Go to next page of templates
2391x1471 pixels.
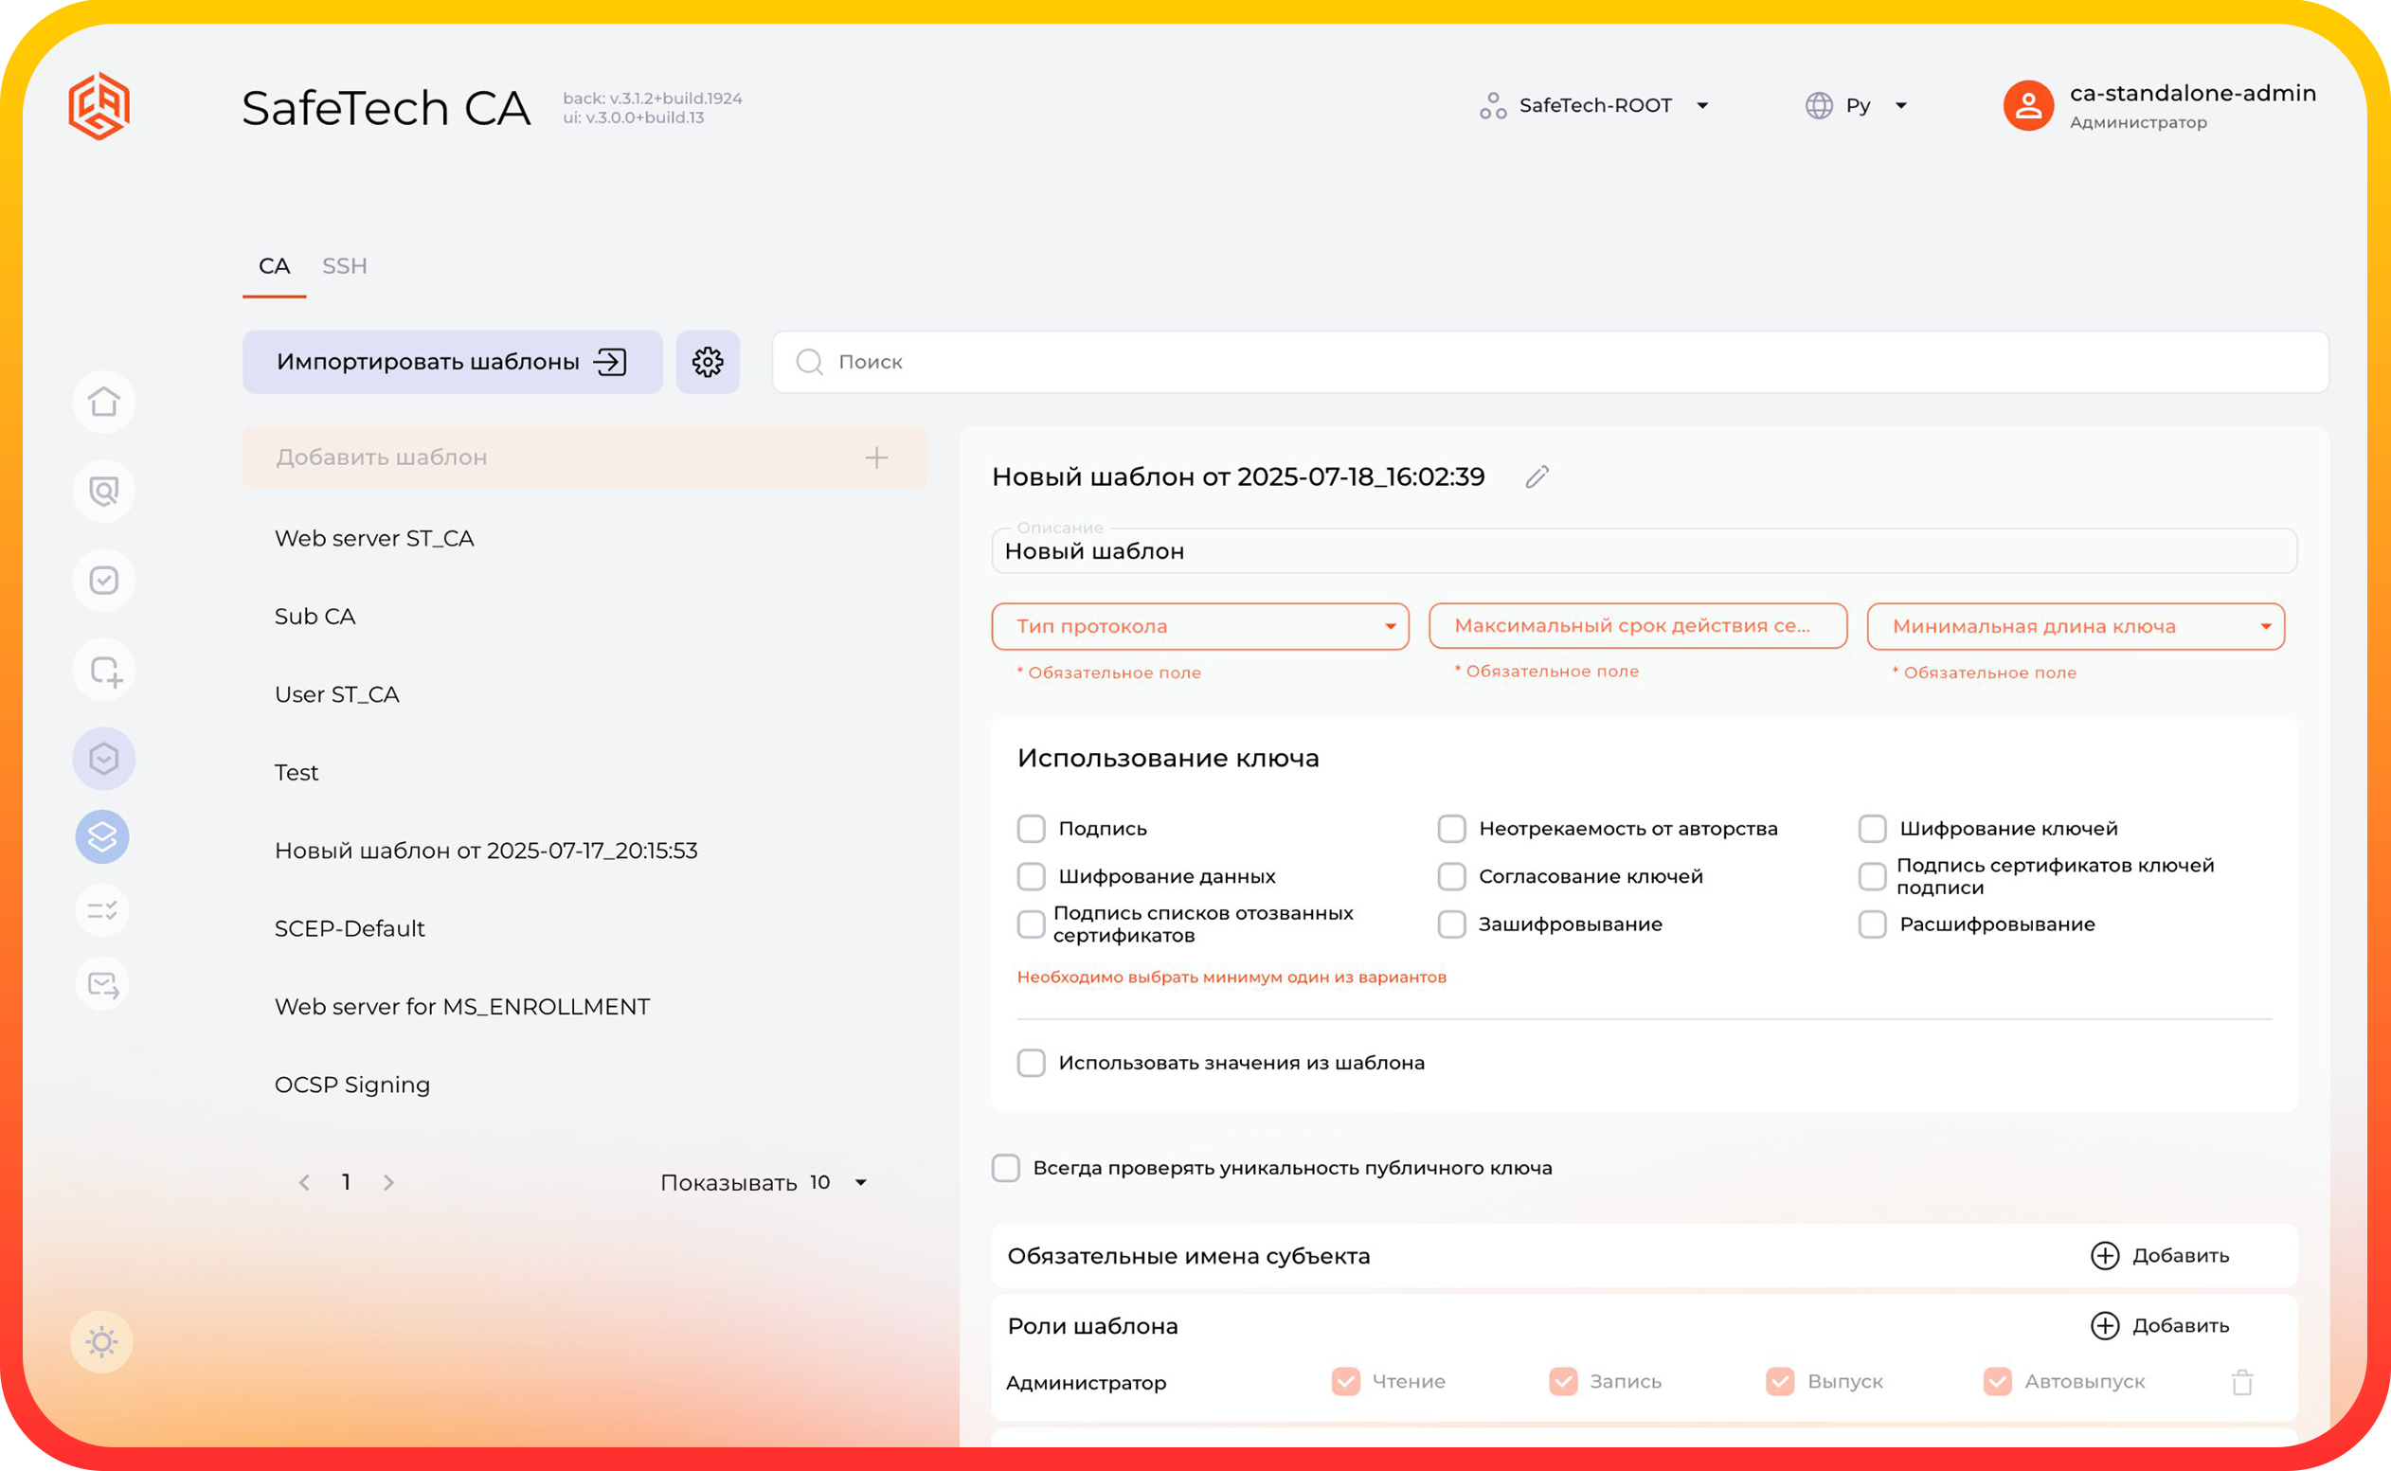pyautogui.click(x=389, y=1182)
